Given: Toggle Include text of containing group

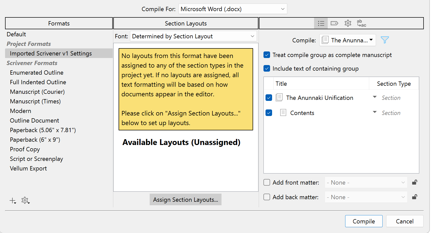Looking at the screenshot, I should pyautogui.click(x=267, y=69).
